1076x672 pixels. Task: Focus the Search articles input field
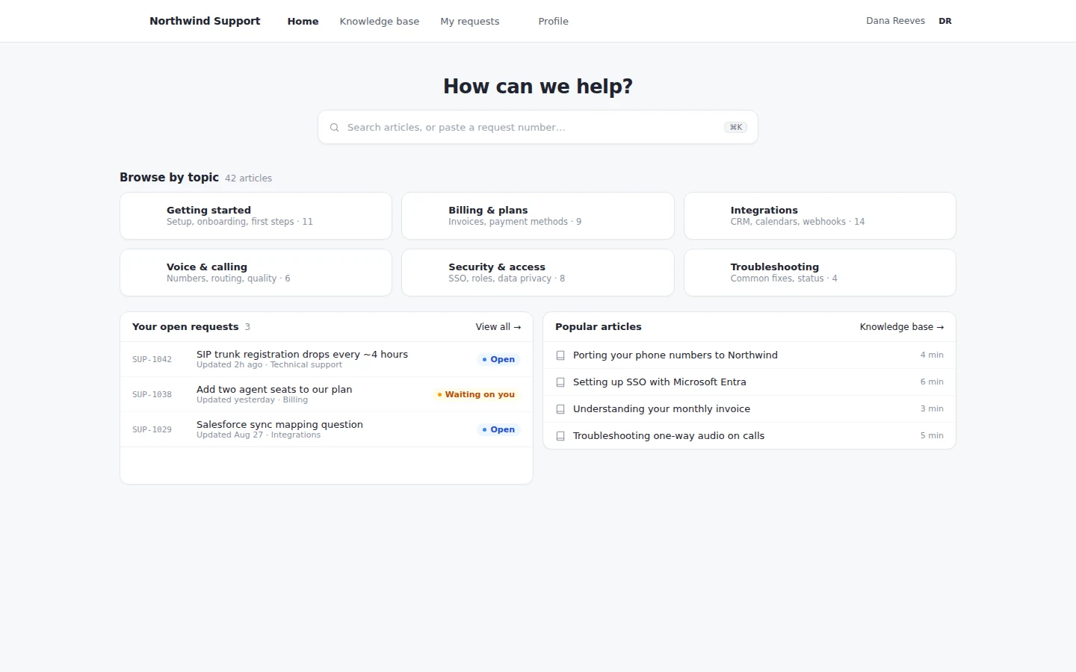coord(538,127)
